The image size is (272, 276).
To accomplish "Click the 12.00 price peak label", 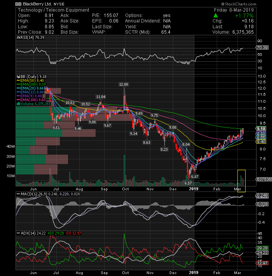I will [x=124, y=85].
